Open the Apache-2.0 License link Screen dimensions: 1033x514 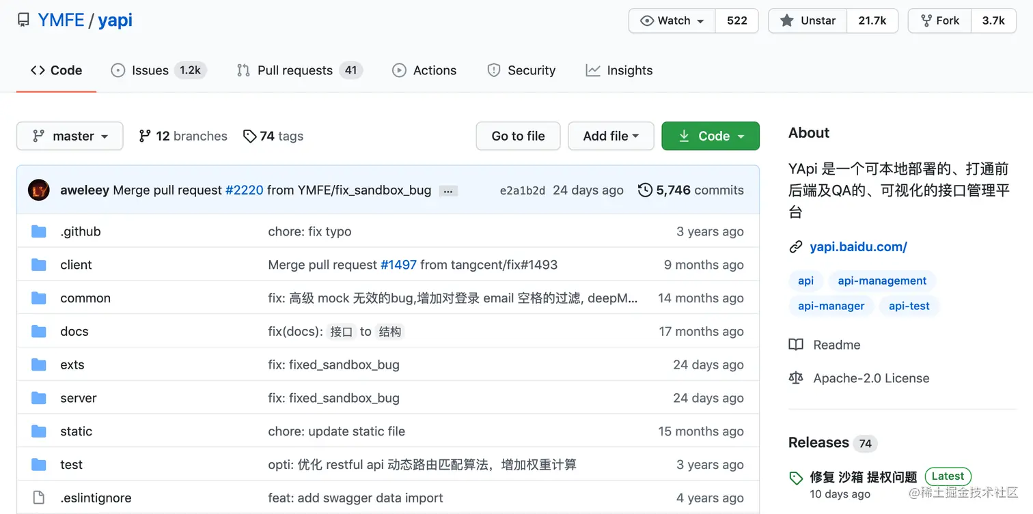click(859, 378)
